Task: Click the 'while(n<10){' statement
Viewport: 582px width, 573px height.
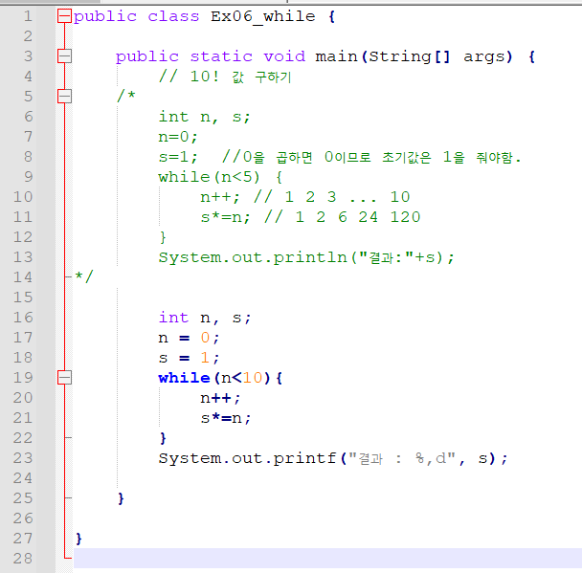Action: coord(220,378)
